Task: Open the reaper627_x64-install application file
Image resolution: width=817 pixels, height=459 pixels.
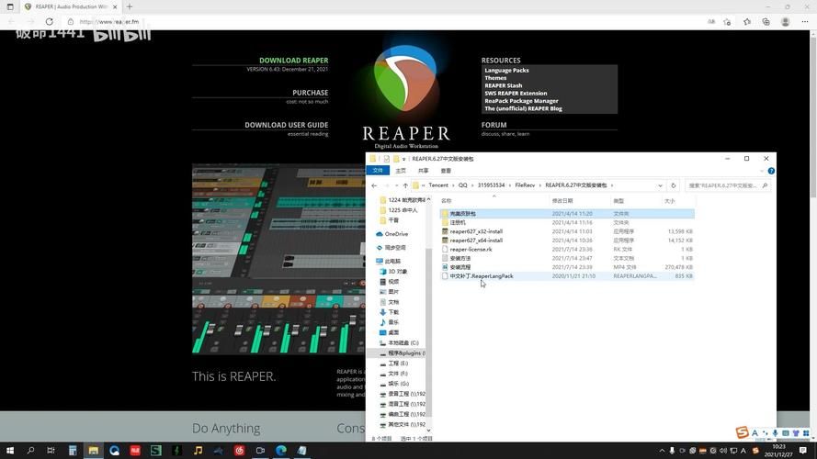Action: (476, 241)
